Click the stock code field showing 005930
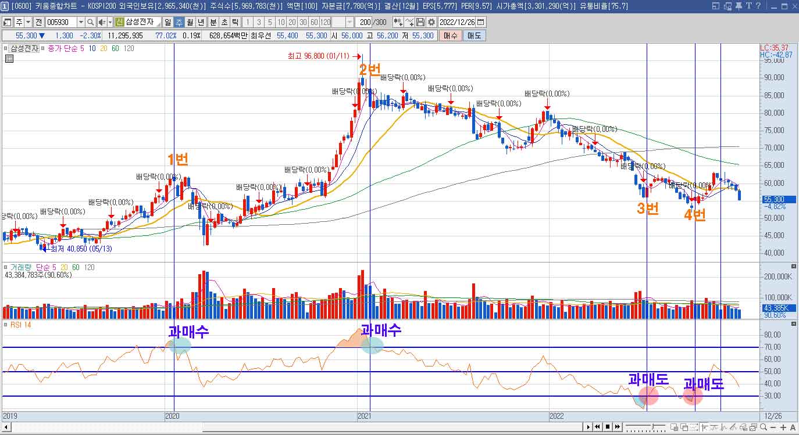The height and width of the screenshot is (435, 799). 61,22
